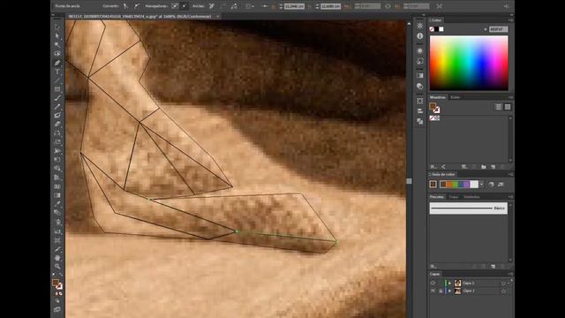Open the info (i) panel icon in the dock

tap(420, 36)
